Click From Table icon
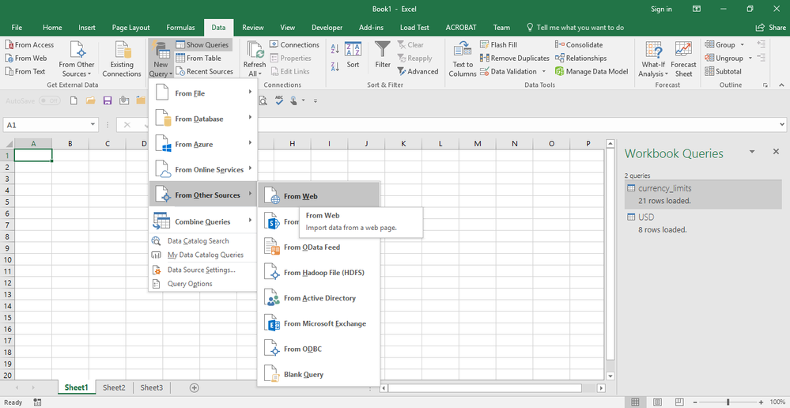The height and width of the screenshot is (408, 790). 180,58
